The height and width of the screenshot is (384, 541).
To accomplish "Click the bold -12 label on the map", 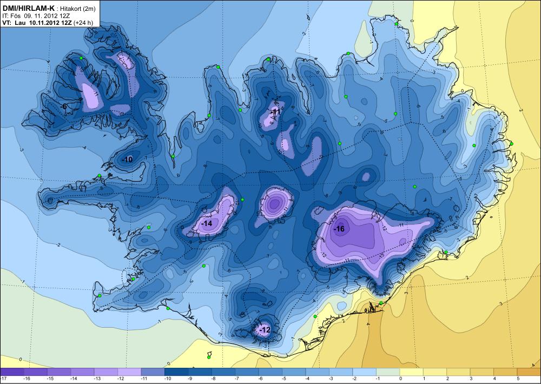I will (265, 330).
